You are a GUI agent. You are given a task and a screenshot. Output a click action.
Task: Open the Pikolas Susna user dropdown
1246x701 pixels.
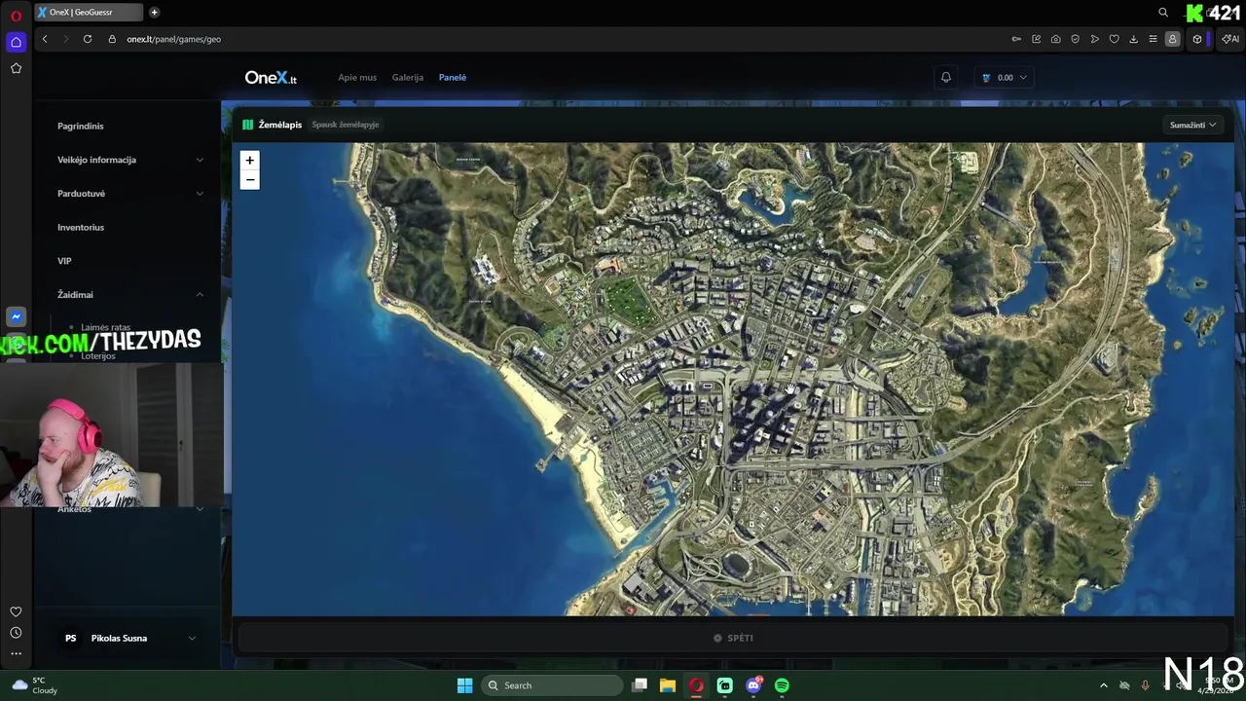pyautogui.click(x=130, y=638)
